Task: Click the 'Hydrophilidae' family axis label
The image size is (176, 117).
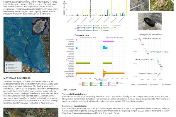Action: 70,77
